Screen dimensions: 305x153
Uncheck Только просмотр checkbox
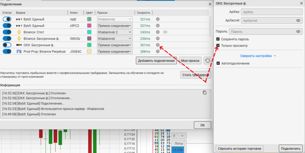(x=218, y=45)
